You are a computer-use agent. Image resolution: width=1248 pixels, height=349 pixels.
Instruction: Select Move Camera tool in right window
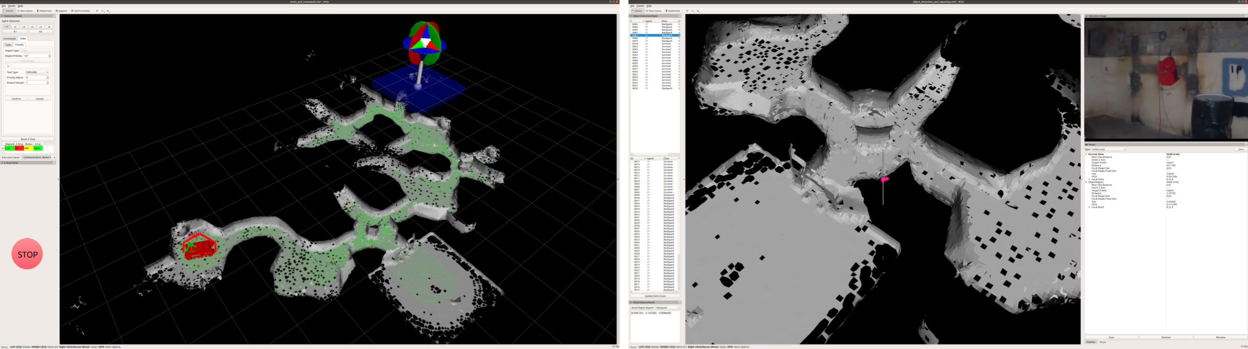point(654,10)
